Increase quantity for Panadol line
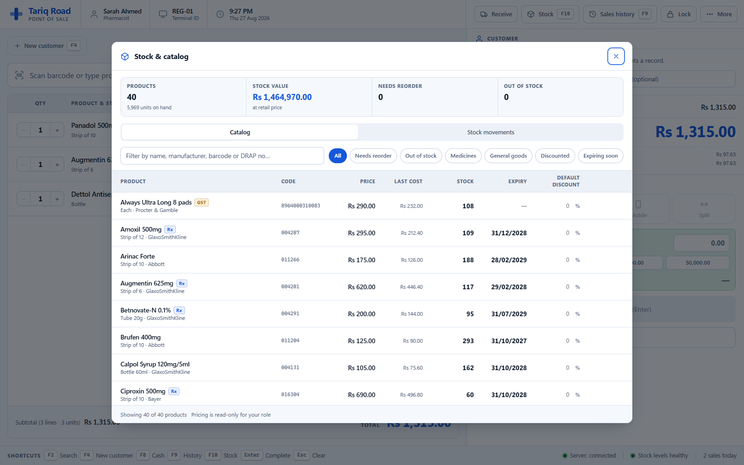This screenshot has height=465, width=744. coord(57,130)
